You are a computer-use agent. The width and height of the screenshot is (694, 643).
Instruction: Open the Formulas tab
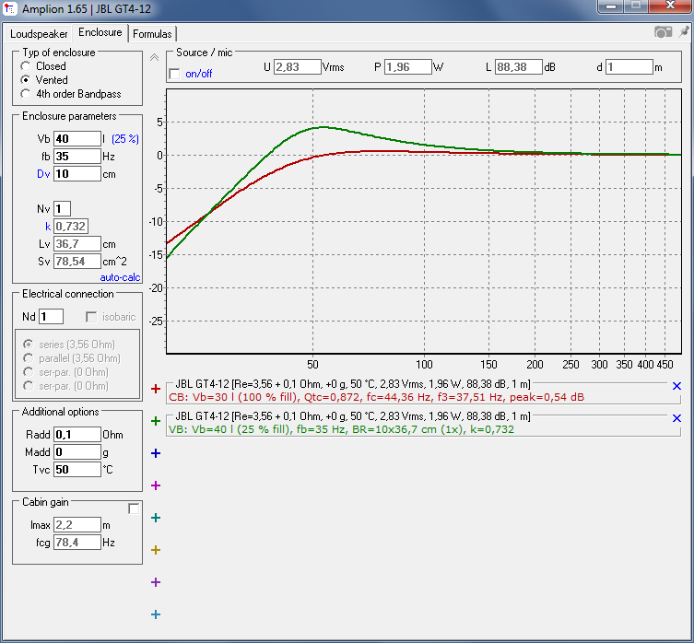tap(152, 34)
